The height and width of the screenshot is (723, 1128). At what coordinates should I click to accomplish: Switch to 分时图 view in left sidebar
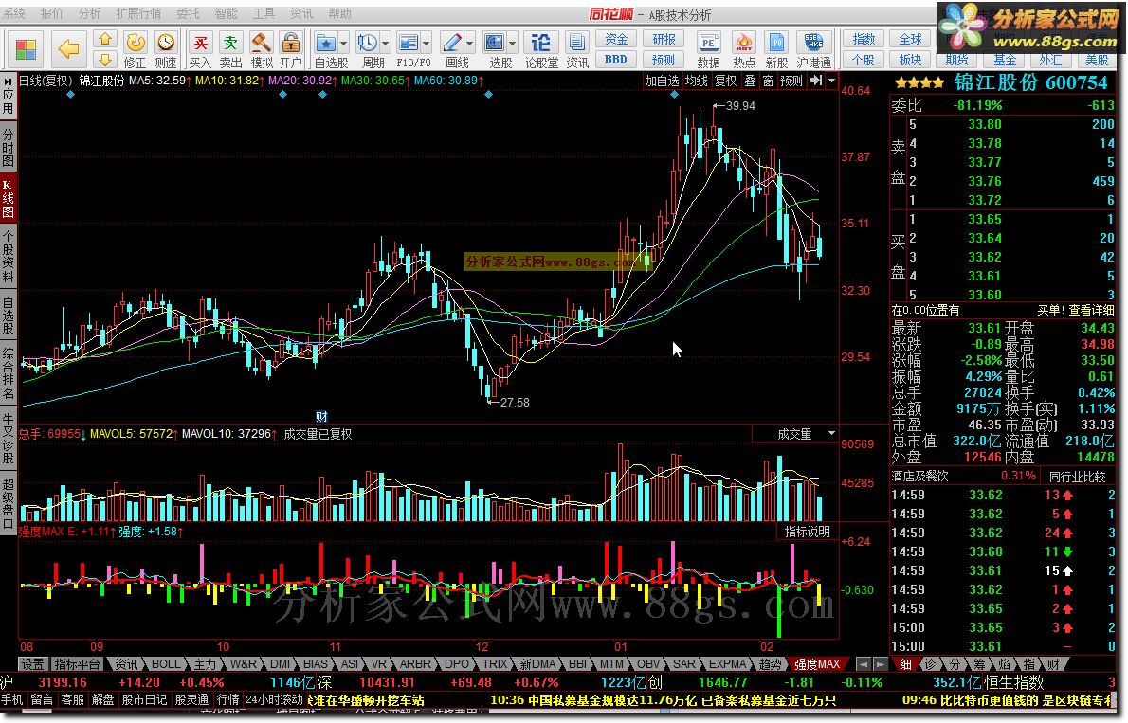[8, 147]
